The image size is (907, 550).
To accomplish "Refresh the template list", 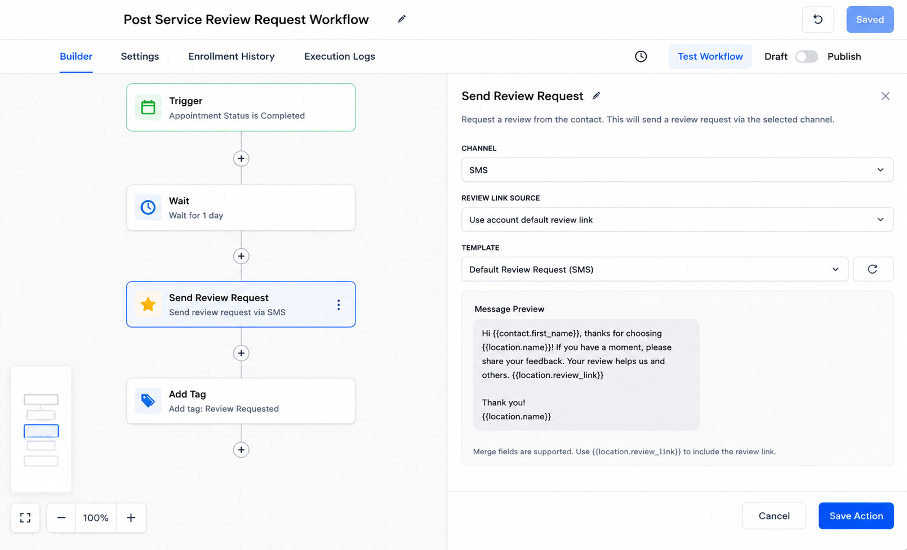I will [x=873, y=269].
